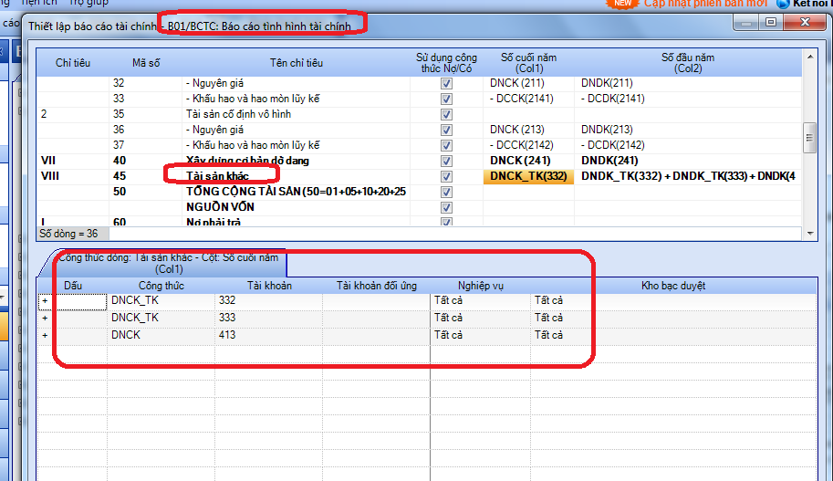833x481 pixels.
Task: Select the DNDK(211) cell
Action: point(688,83)
